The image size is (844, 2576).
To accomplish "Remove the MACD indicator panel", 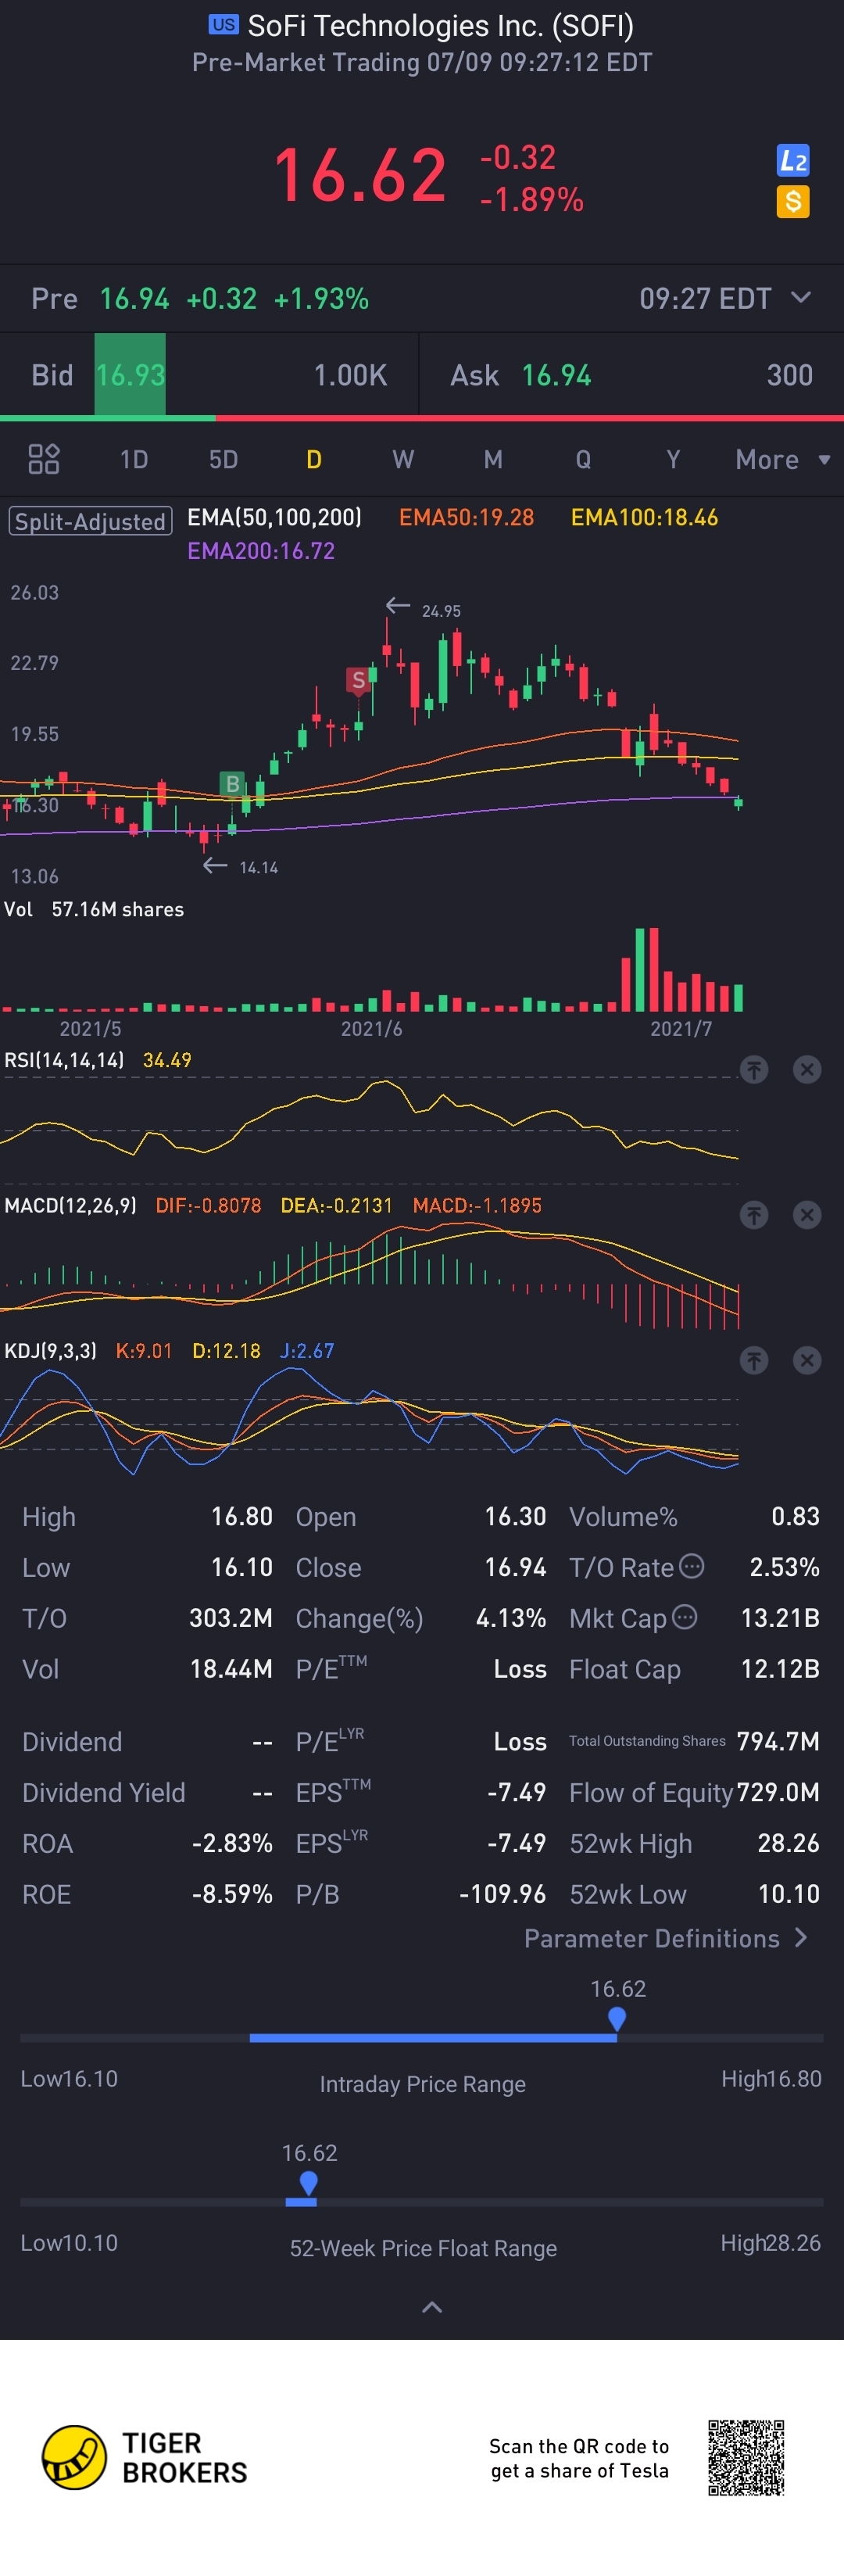I will (x=807, y=1215).
